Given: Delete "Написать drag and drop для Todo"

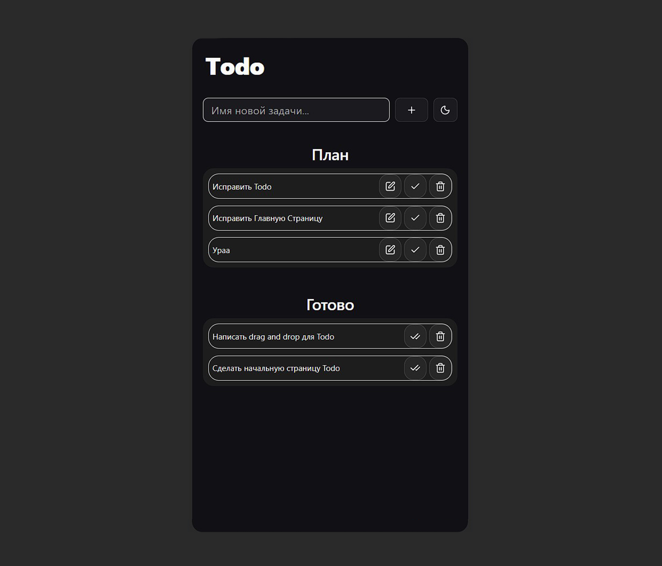Looking at the screenshot, I should (x=440, y=337).
